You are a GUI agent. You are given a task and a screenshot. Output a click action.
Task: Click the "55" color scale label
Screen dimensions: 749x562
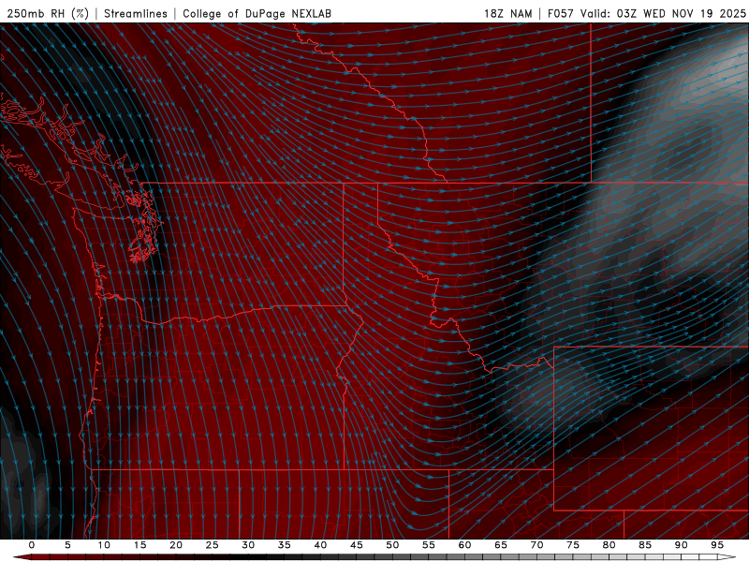tap(429, 545)
